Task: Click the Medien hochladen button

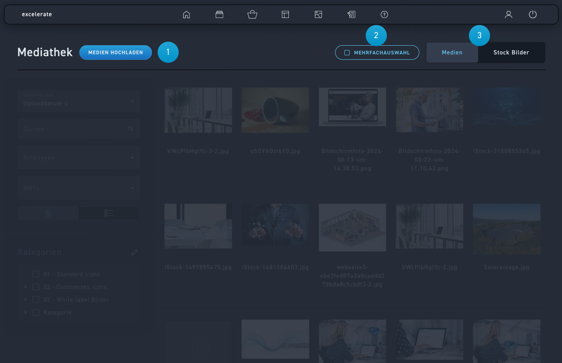Action: [x=115, y=53]
